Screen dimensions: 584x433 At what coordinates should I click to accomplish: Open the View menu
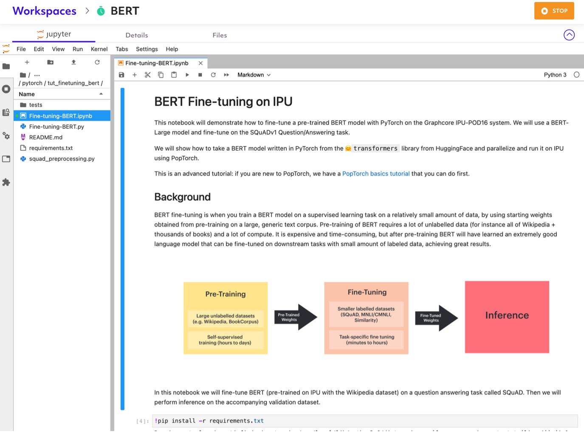(x=58, y=49)
